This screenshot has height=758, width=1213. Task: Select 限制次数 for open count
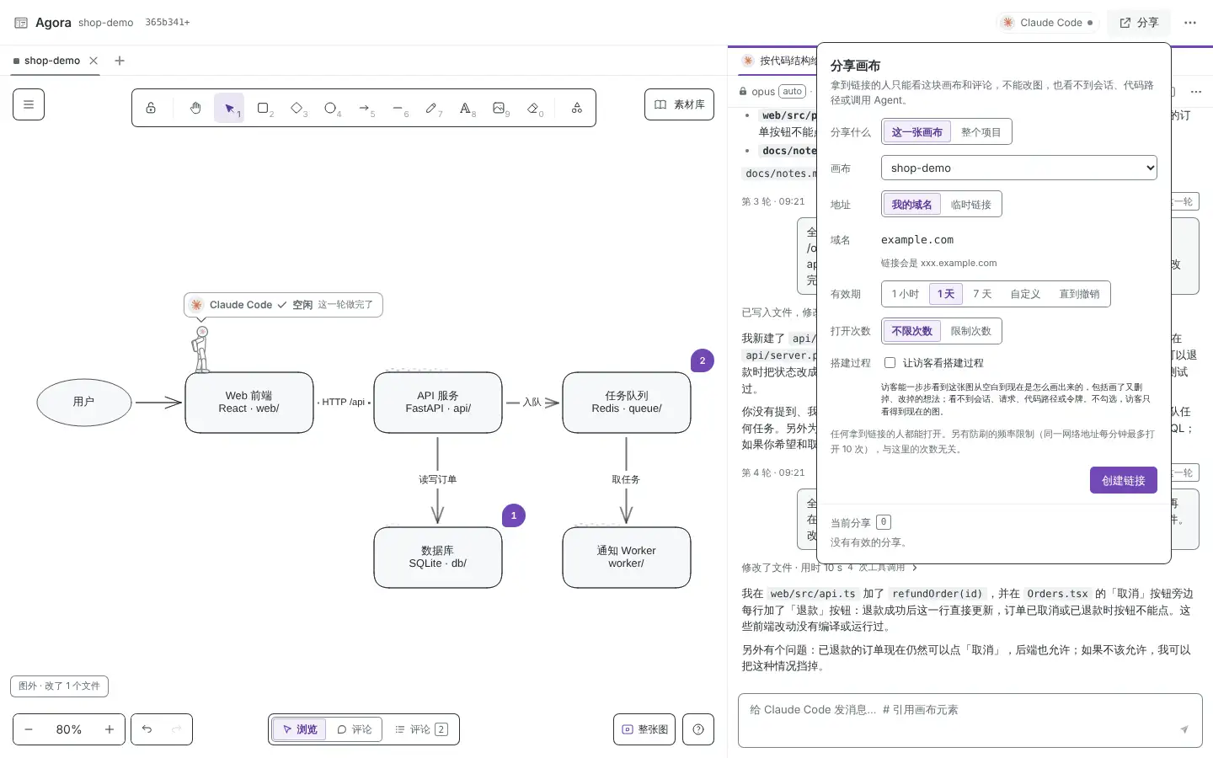pyautogui.click(x=970, y=331)
